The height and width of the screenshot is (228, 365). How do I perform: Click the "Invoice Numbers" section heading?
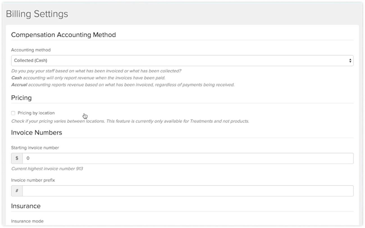click(x=36, y=132)
